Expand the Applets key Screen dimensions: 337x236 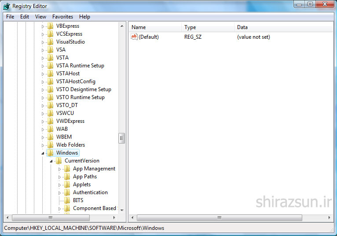[x=59, y=185]
